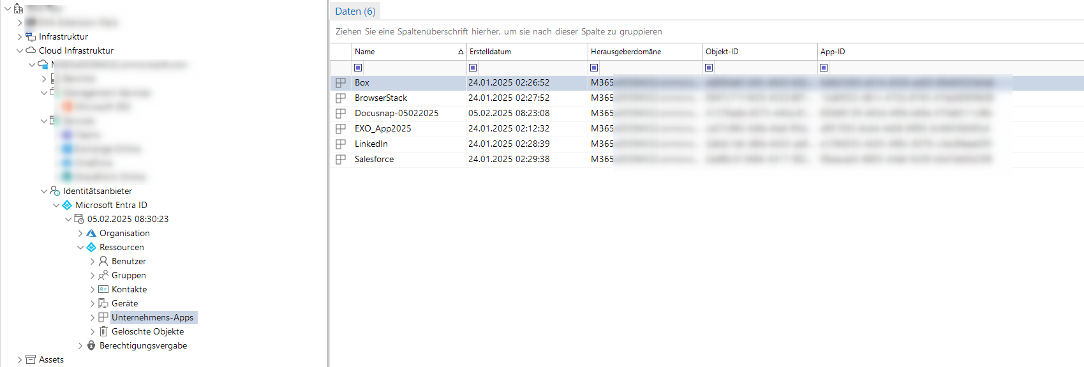Expand the Assets node
The height and width of the screenshot is (367, 1084).
click(x=19, y=359)
